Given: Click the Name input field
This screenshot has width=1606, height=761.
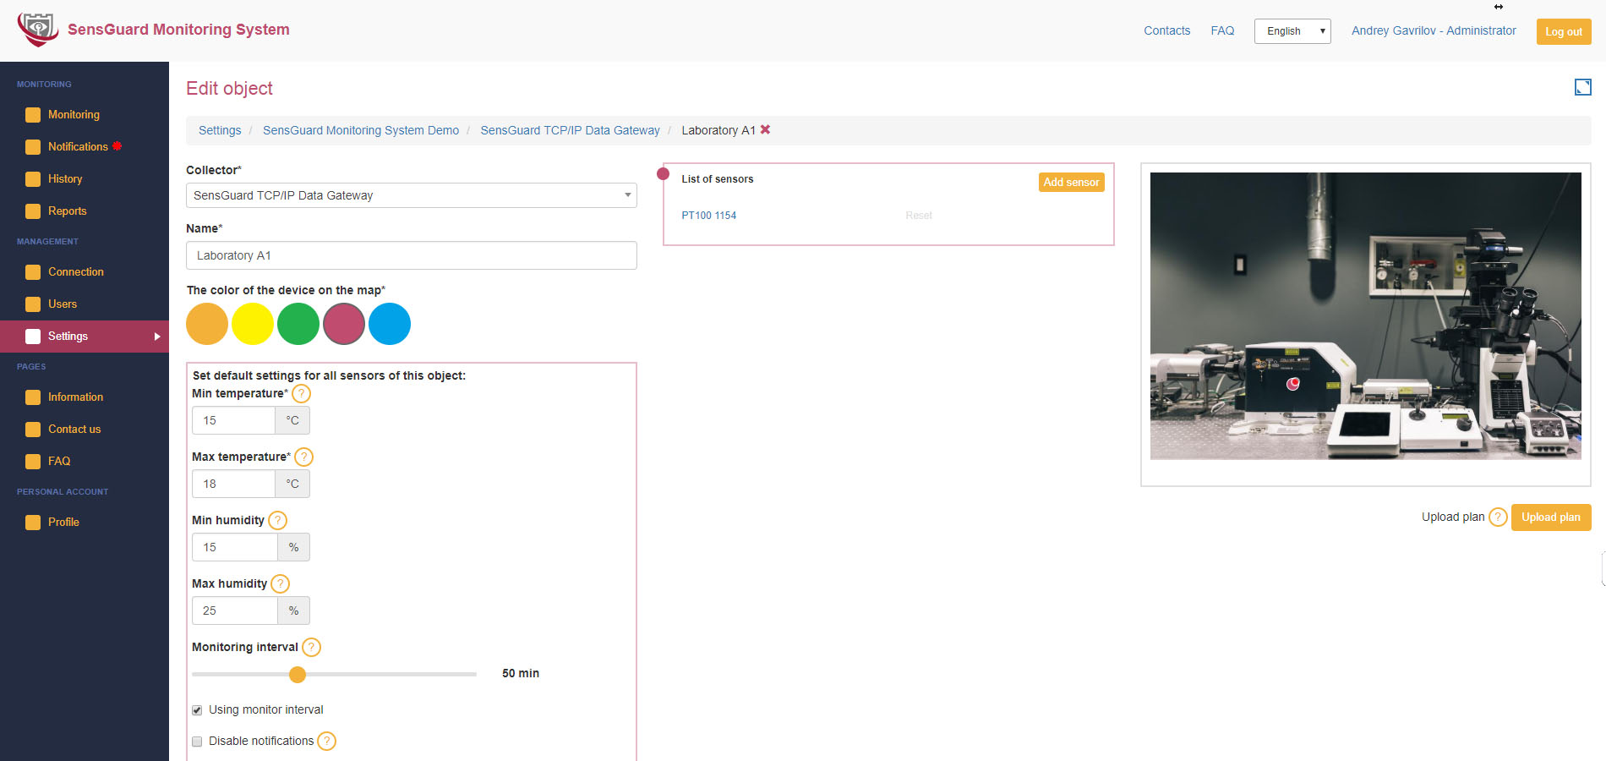Looking at the screenshot, I should click(411, 255).
